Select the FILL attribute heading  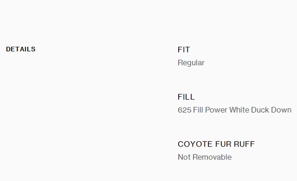click(186, 97)
